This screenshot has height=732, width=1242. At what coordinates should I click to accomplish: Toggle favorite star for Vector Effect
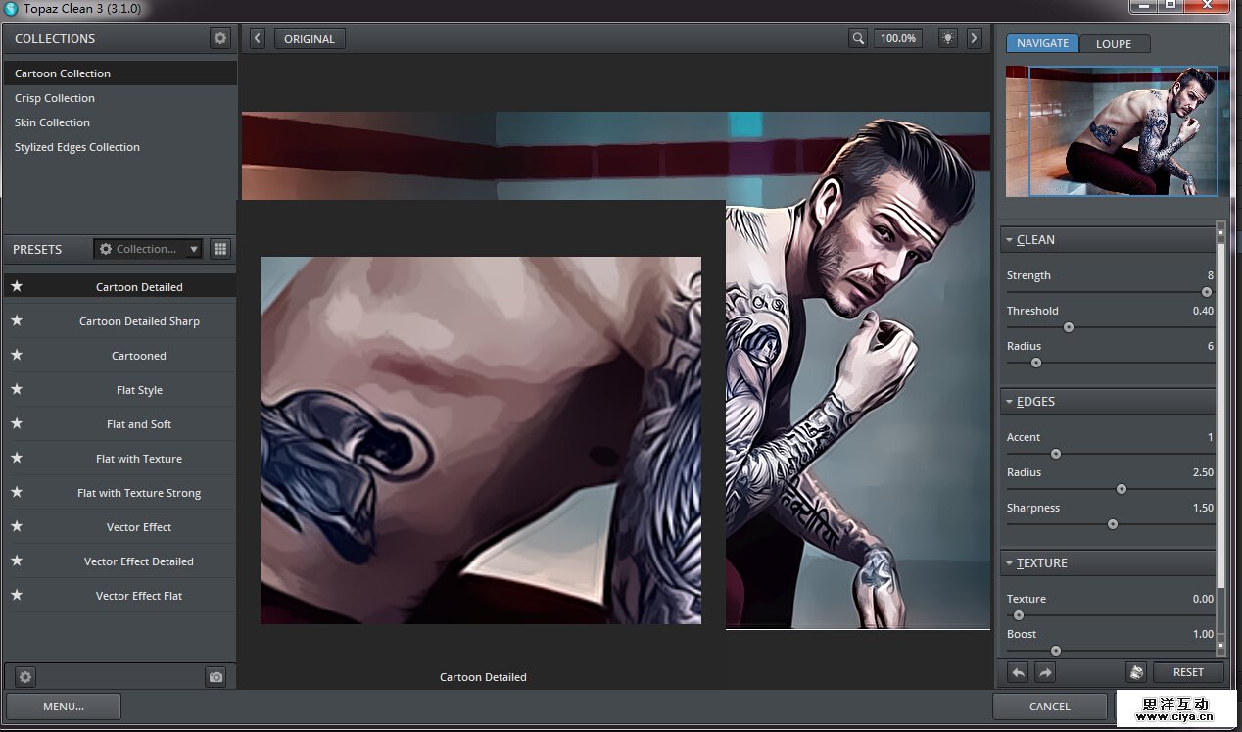17,526
